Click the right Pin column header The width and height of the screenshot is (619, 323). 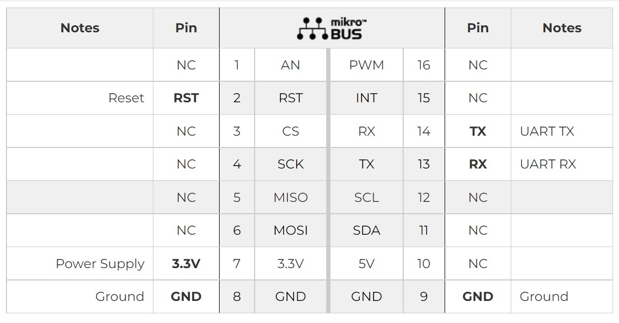click(478, 28)
